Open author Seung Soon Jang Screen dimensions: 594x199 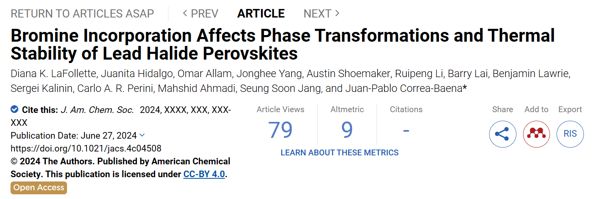pos(281,89)
